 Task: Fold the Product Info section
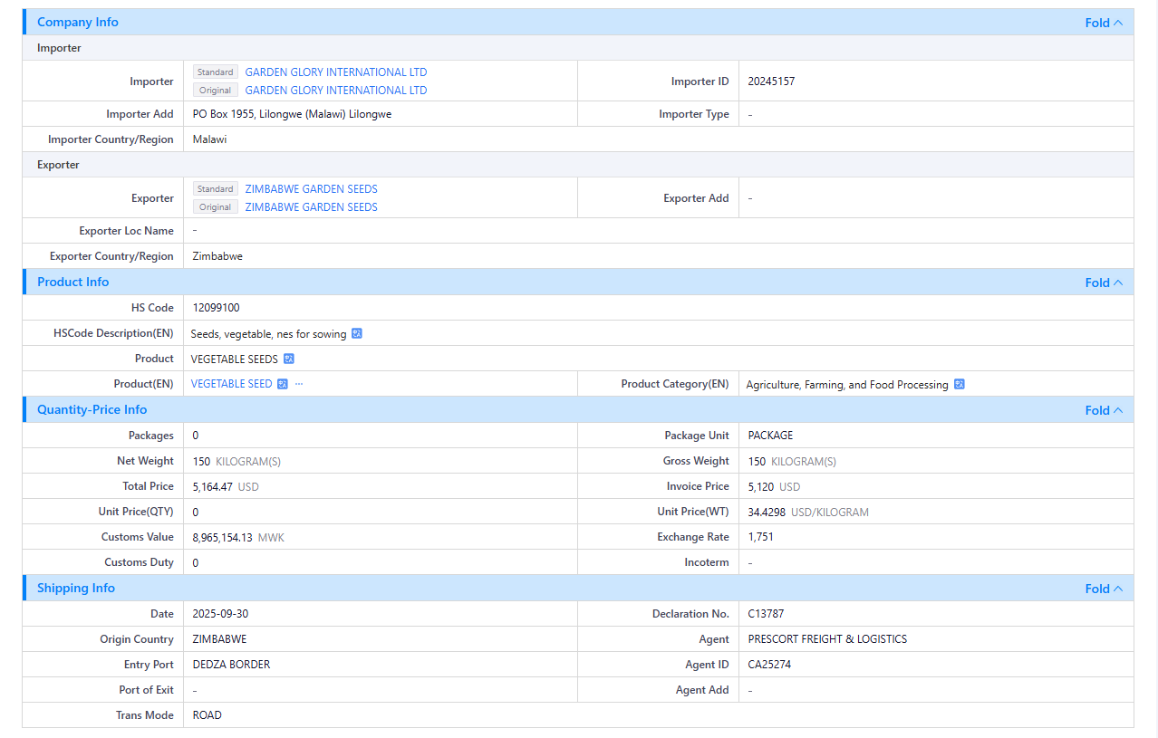coord(1104,283)
